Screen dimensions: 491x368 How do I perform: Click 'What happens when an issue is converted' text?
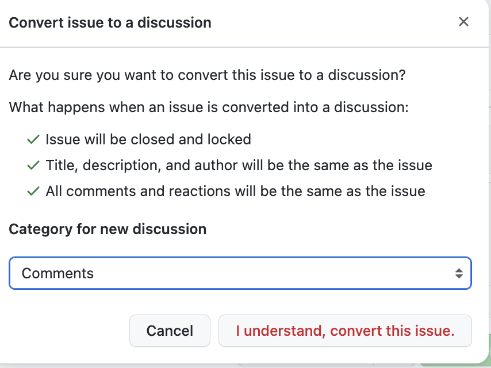[209, 107]
